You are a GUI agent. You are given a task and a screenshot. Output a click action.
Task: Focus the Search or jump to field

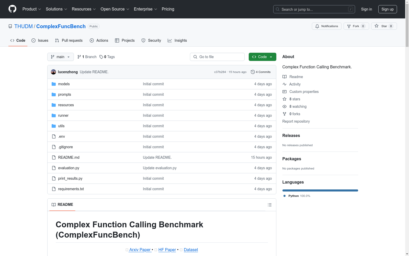pos(314,9)
